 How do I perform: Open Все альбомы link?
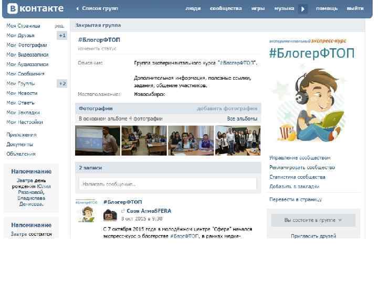(242, 119)
